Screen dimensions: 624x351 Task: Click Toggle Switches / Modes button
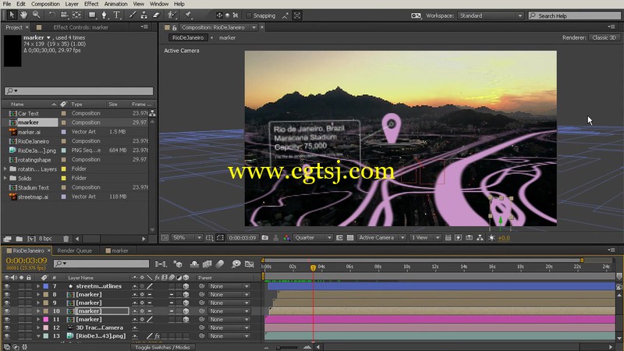point(162,347)
